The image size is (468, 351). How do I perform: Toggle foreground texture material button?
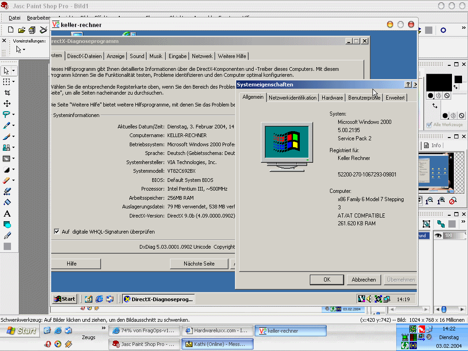click(x=438, y=96)
